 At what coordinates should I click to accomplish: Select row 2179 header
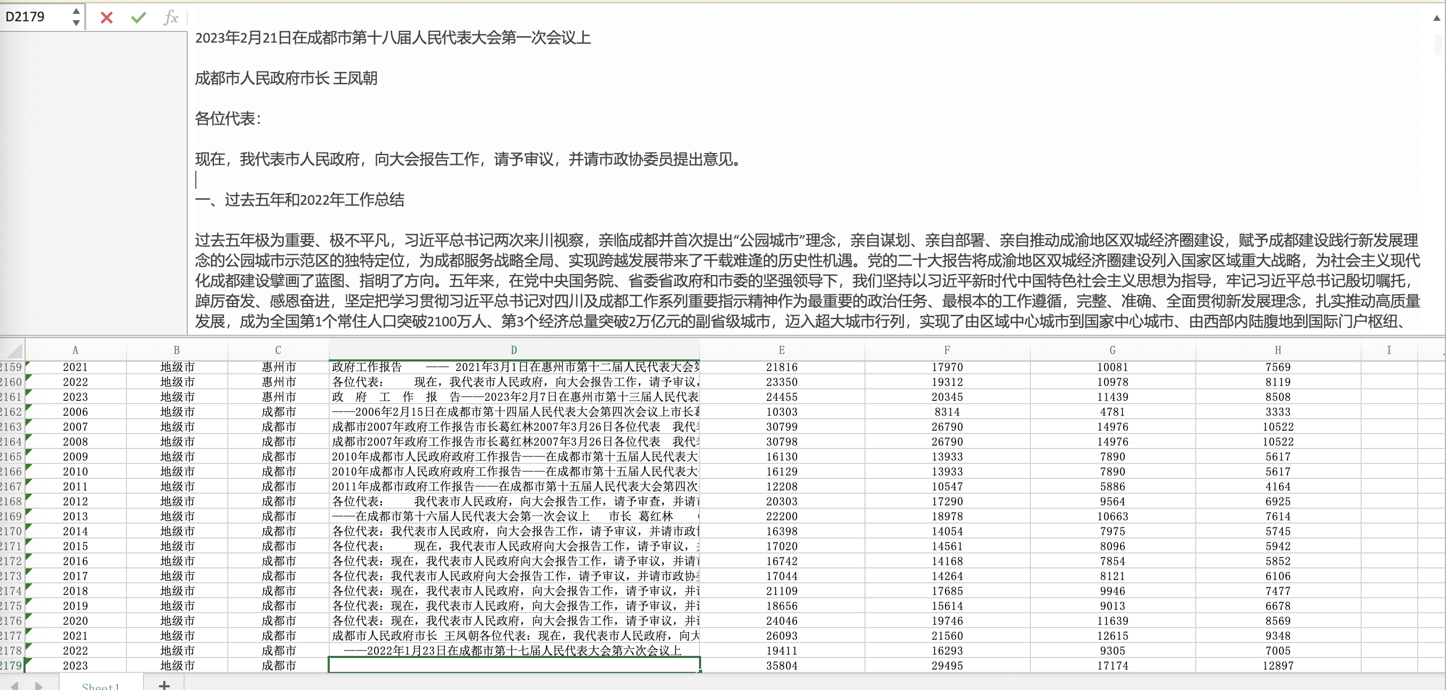coord(11,665)
